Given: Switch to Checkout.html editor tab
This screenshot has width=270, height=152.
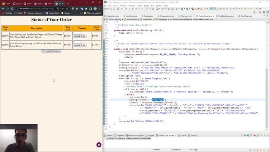Looking at the screenshot, I should tap(185, 16).
